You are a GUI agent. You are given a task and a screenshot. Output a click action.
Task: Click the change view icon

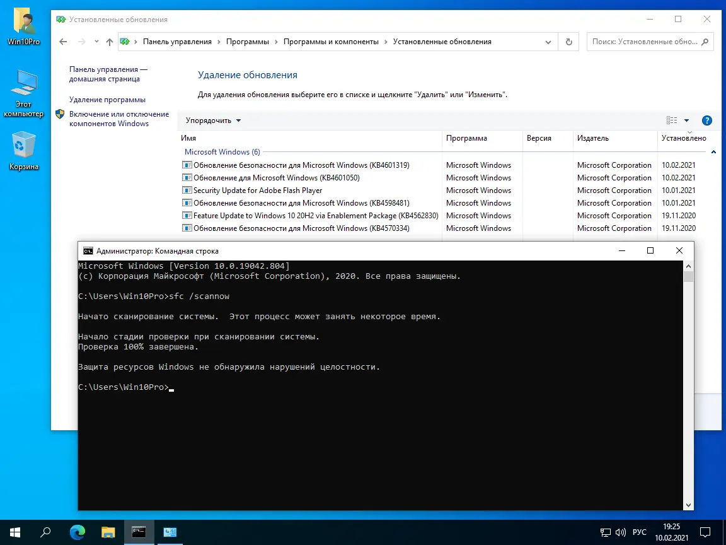click(672, 120)
